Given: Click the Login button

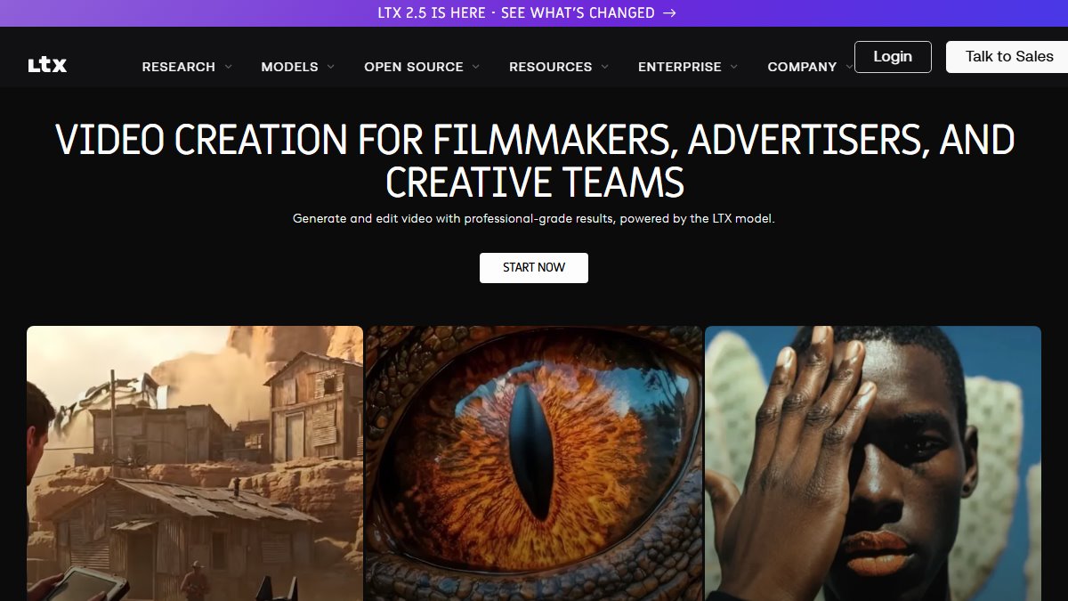Looking at the screenshot, I should click(893, 57).
